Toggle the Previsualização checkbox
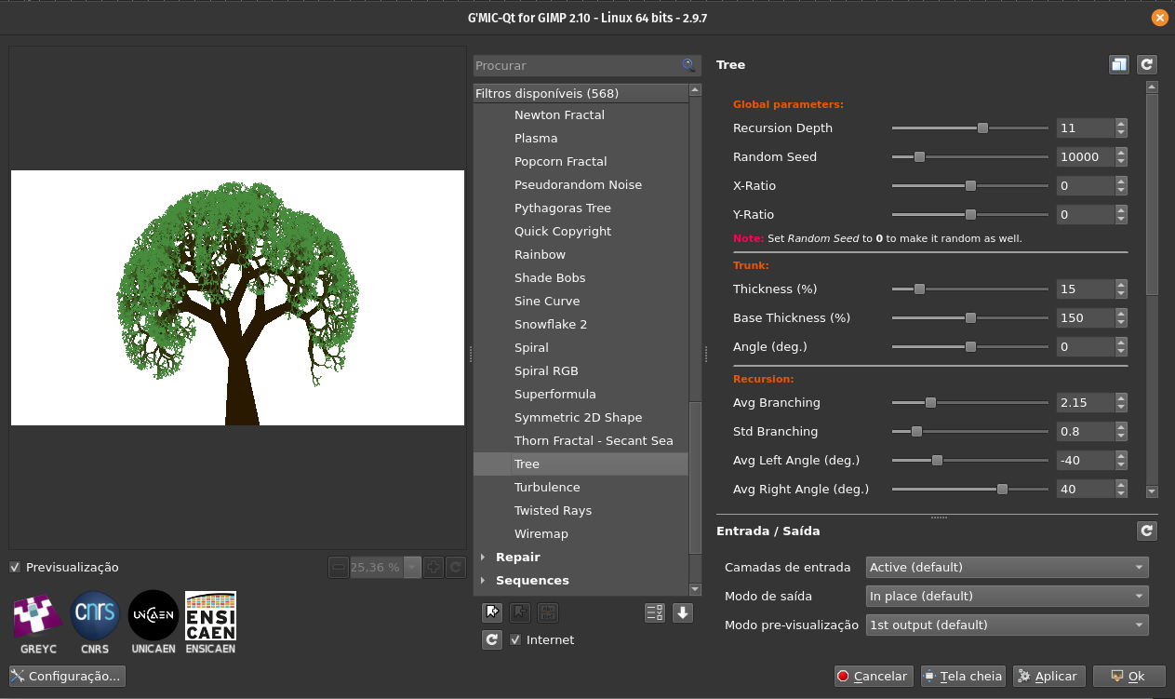The width and height of the screenshot is (1175, 699). 15,567
